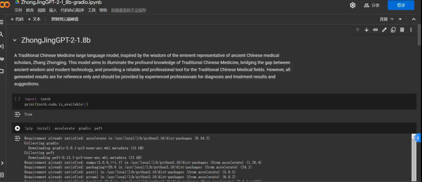422x182 pixels.
Task: Click the 'import torch' code line
Action: click(x=38, y=99)
